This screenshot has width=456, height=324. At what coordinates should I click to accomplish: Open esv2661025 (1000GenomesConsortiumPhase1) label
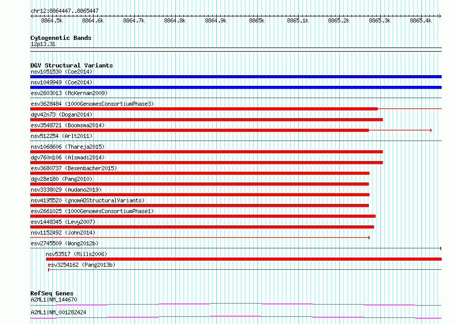[x=92, y=211]
